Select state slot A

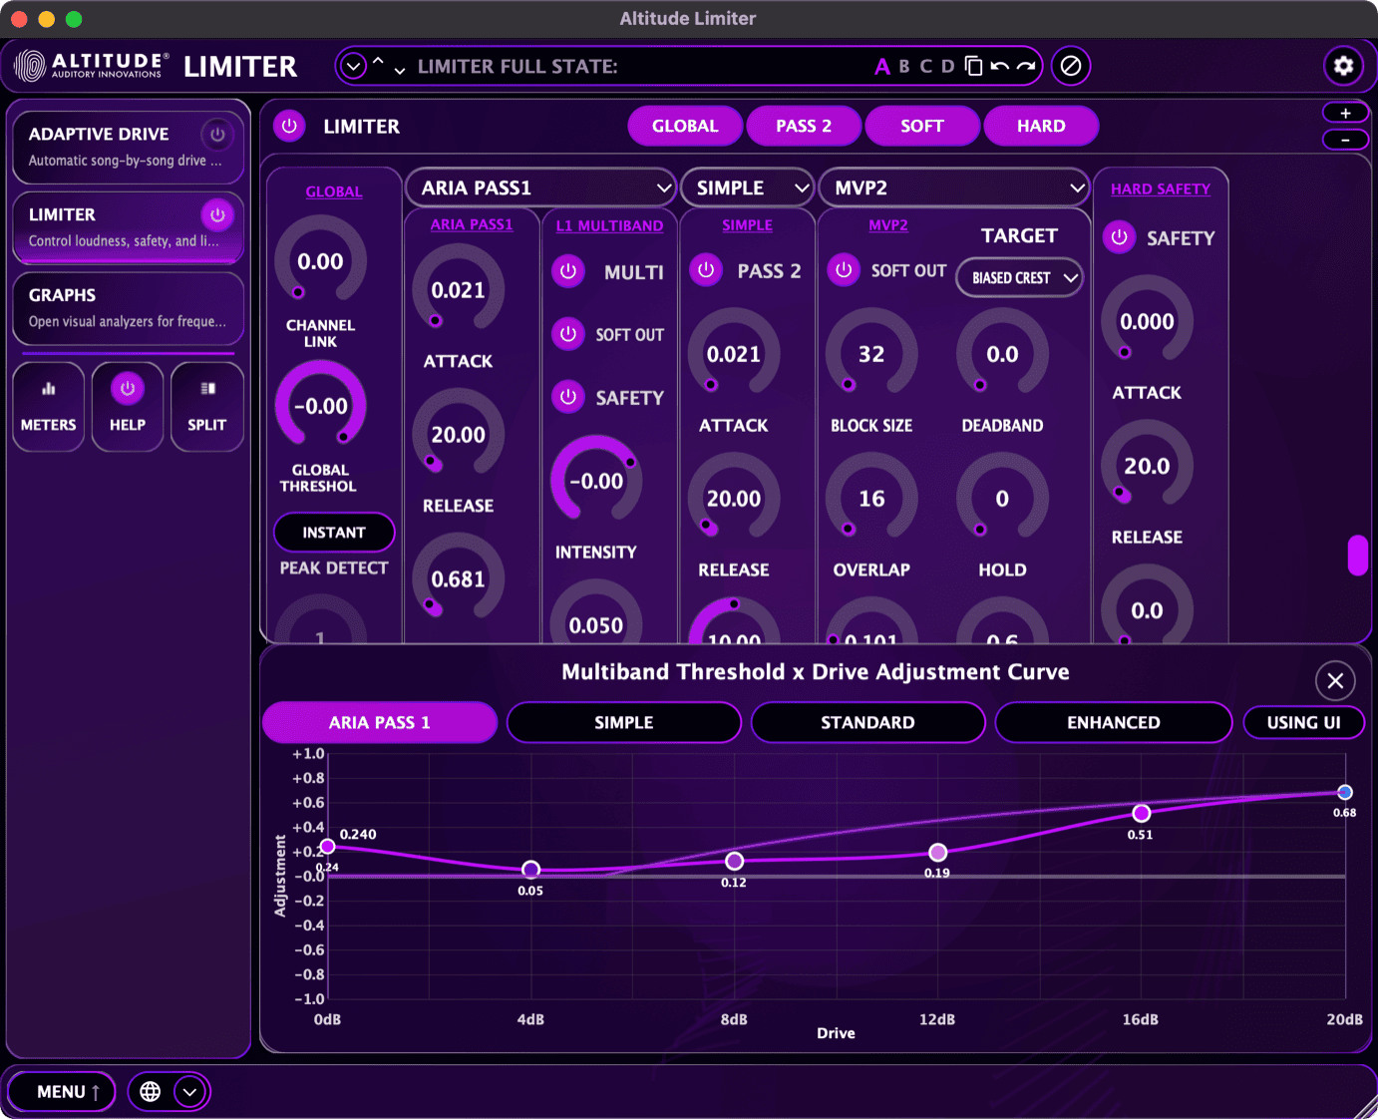click(882, 67)
